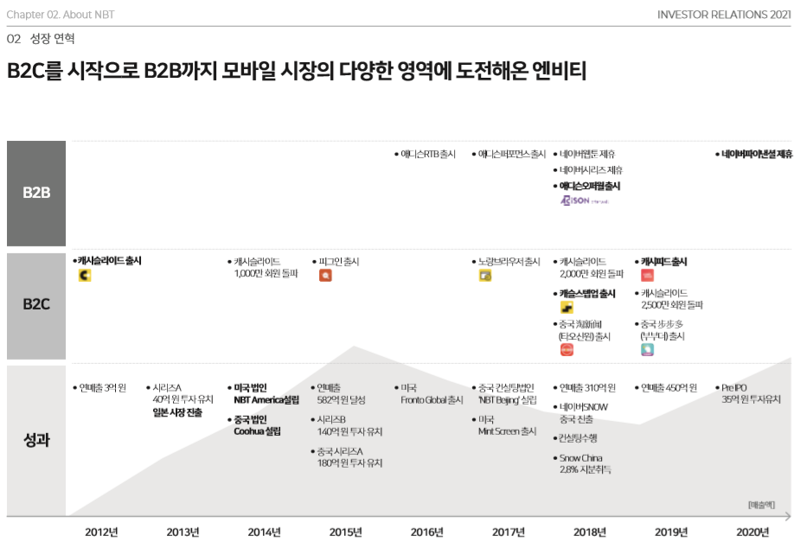
Task: Click the 2014년 axis label
Action: [x=265, y=533]
